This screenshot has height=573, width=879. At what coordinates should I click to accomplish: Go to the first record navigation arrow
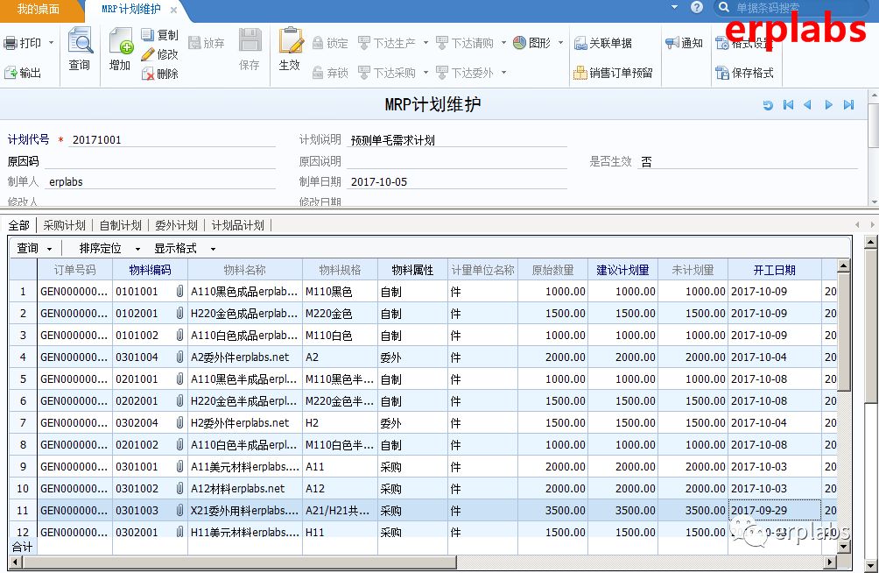[x=788, y=105]
